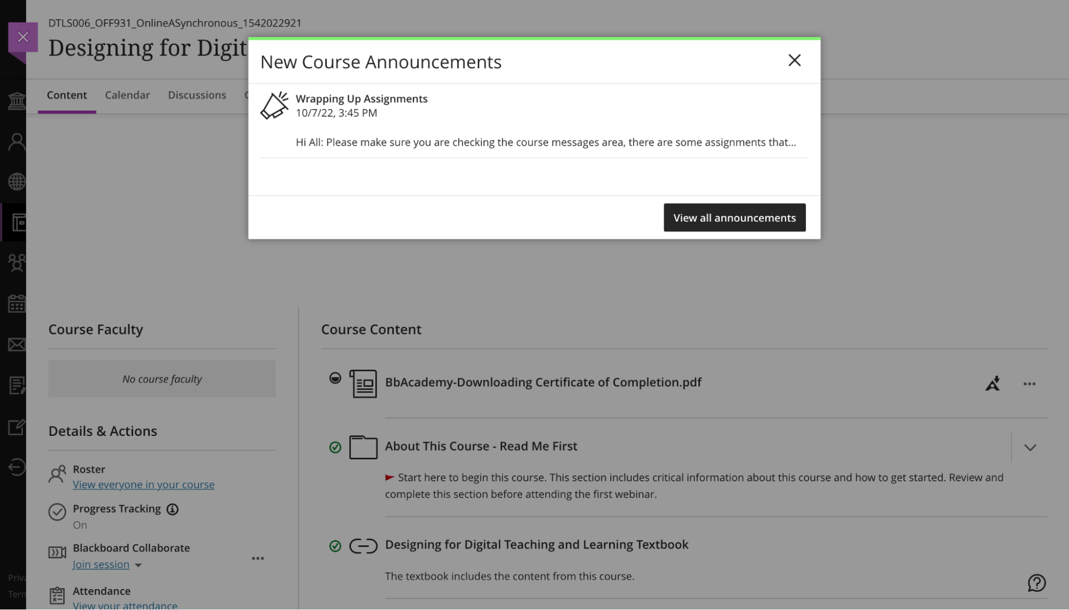The height and width of the screenshot is (610, 1069).
Task: Toggle completion check for Textbook link item
Action: [335, 546]
